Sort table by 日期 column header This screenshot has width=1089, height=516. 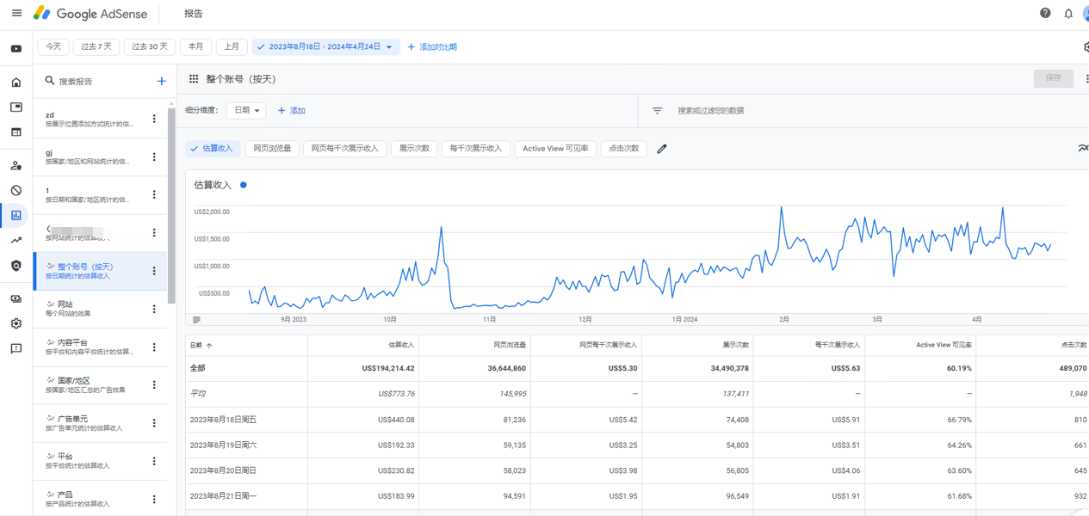tap(201, 345)
